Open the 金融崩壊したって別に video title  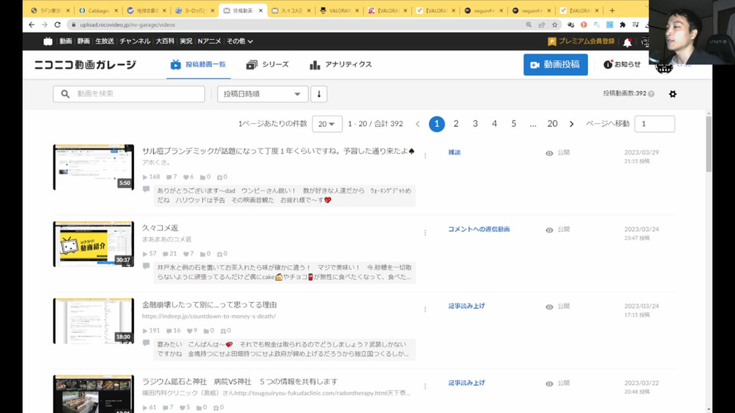pyautogui.click(x=209, y=305)
